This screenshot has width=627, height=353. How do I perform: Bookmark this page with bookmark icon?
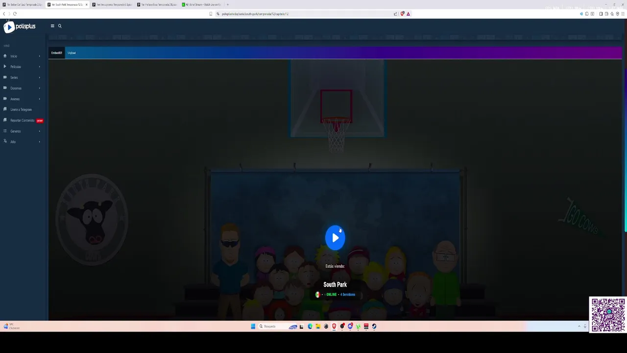(x=211, y=14)
